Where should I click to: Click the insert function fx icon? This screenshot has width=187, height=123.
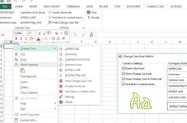(91, 35)
